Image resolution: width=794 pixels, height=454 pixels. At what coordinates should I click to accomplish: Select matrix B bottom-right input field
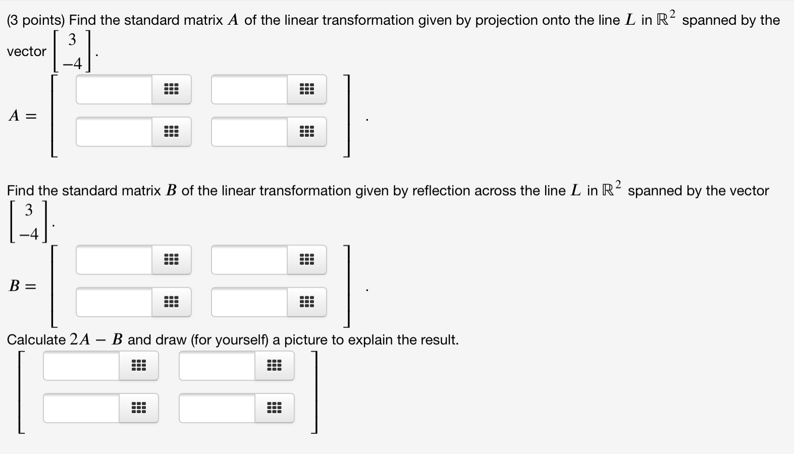click(x=250, y=302)
